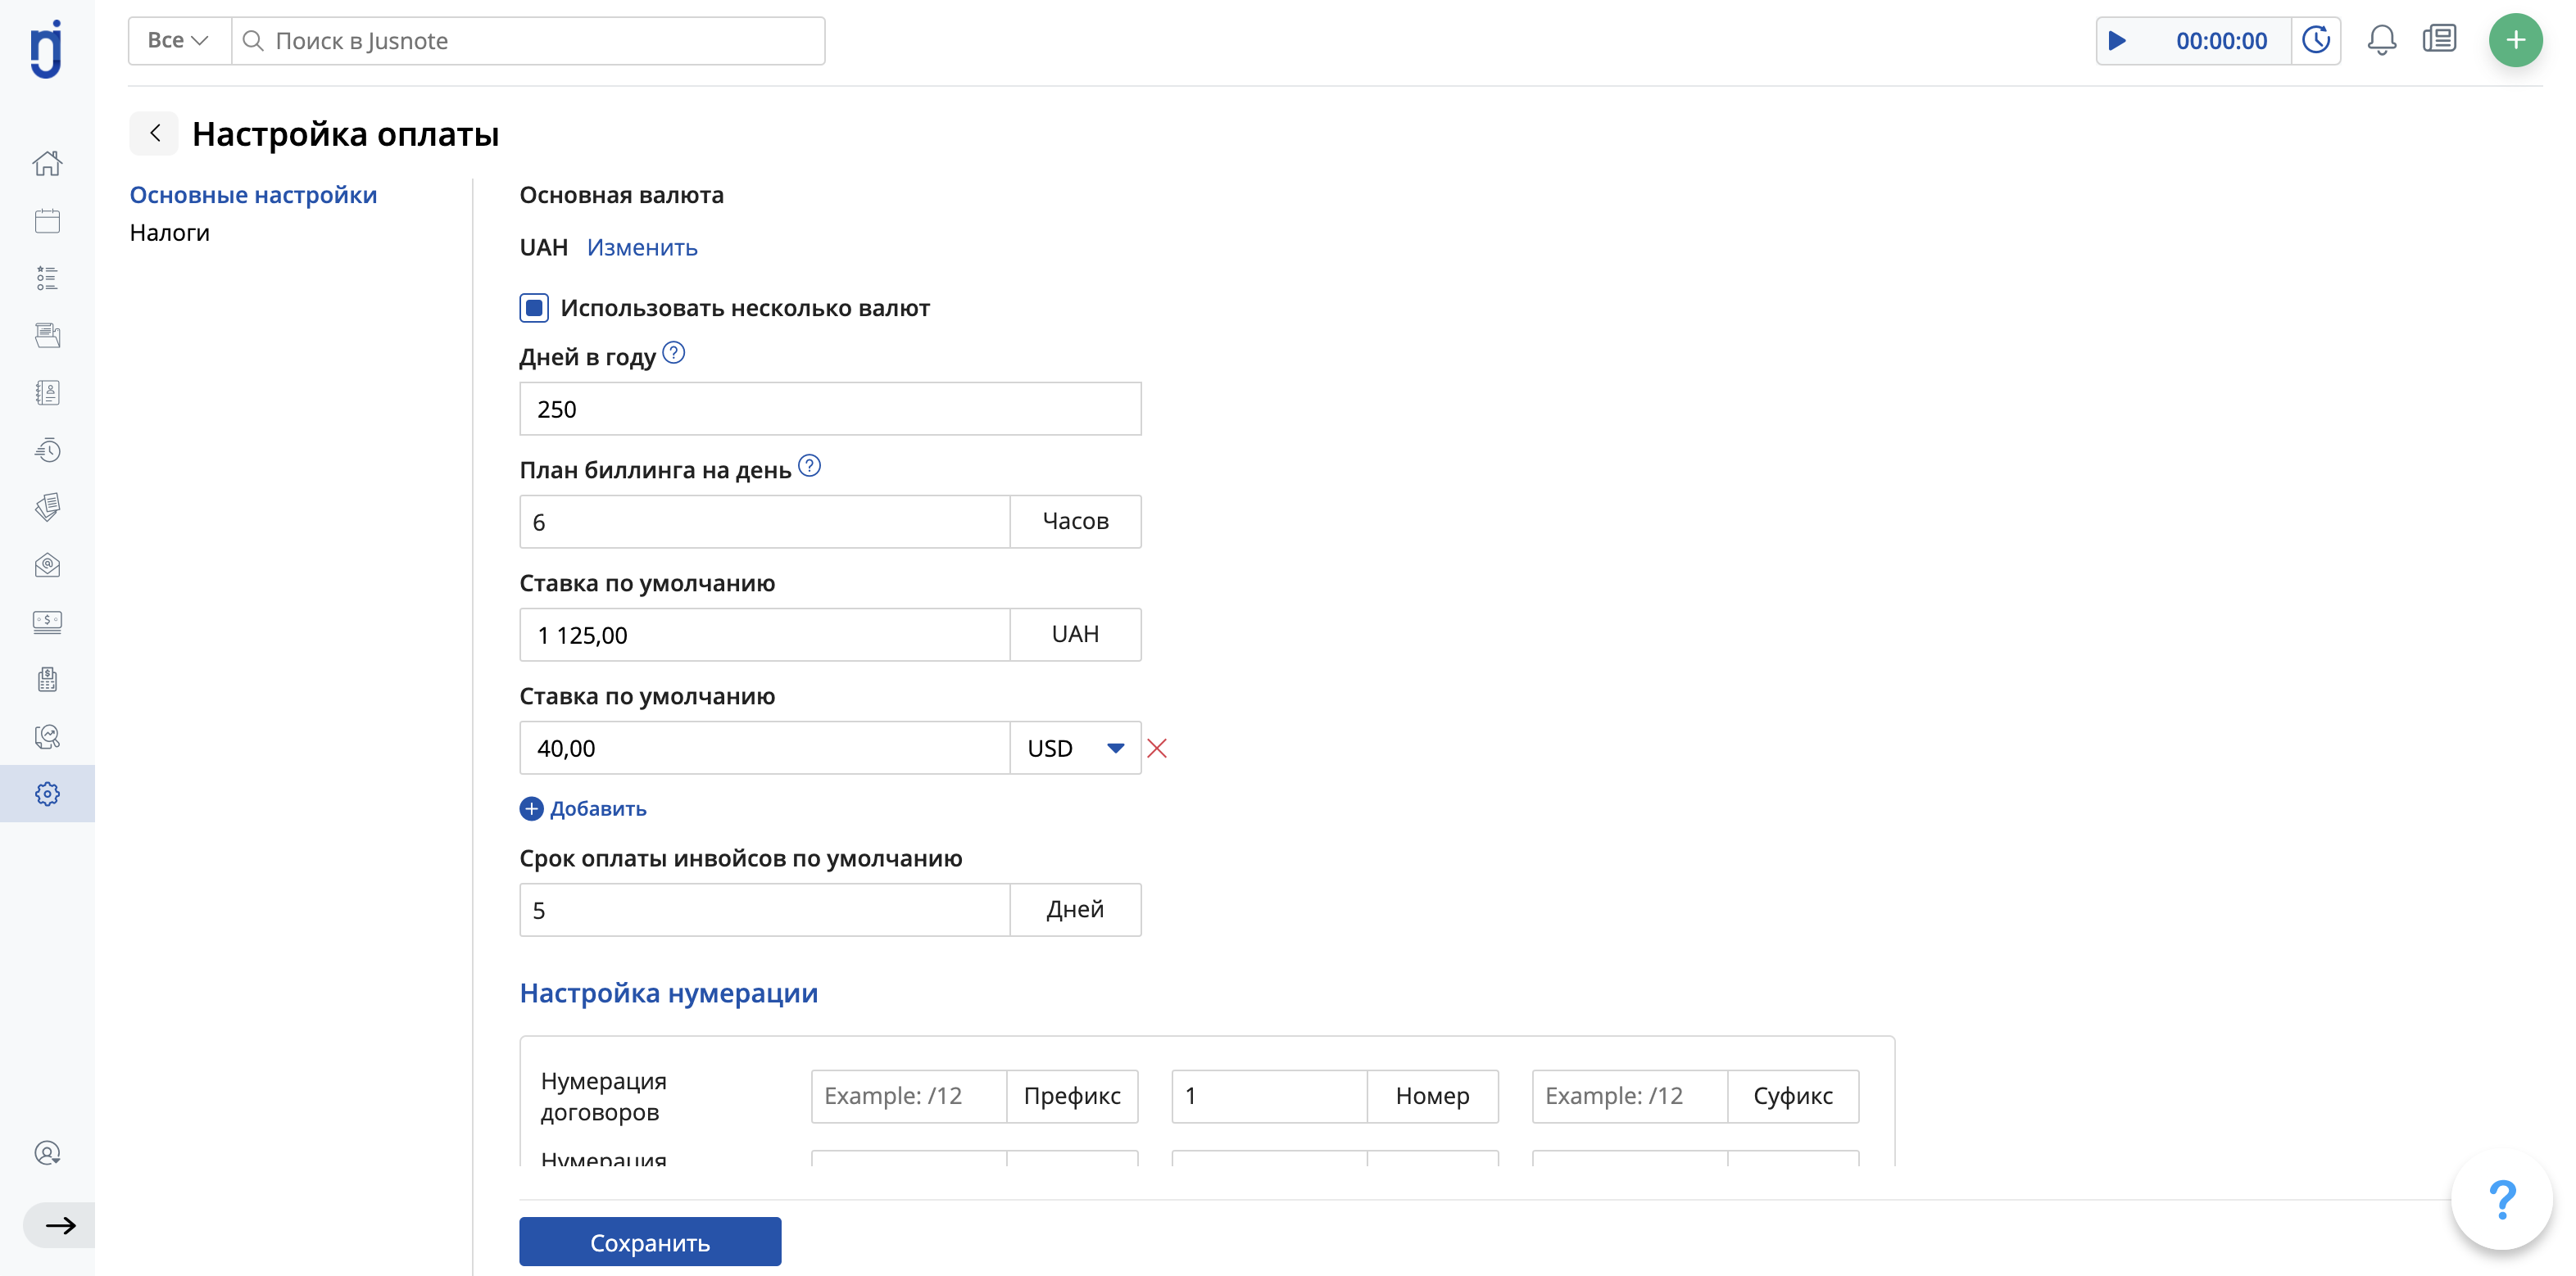Open the money billing sidebar icon
Viewport: 2576px width, 1276px height.
pos(47,622)
